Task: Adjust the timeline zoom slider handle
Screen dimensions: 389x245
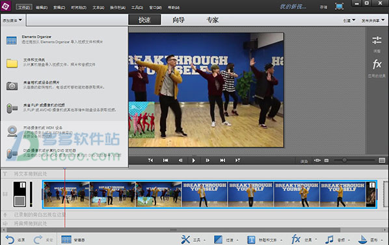Action: click(344, 160)
